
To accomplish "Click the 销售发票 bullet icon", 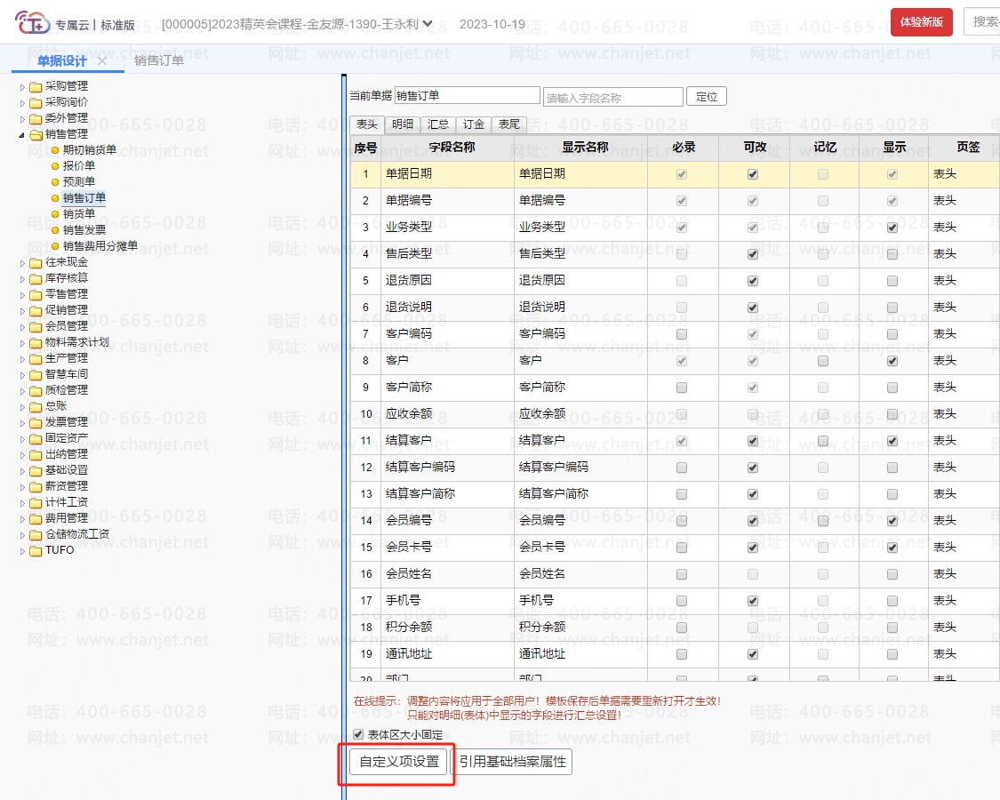I will [55, 230].
